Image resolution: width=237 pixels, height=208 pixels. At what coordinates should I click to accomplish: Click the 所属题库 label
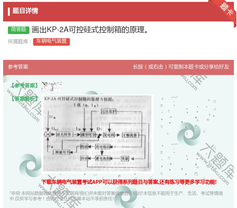coord(20,42)
